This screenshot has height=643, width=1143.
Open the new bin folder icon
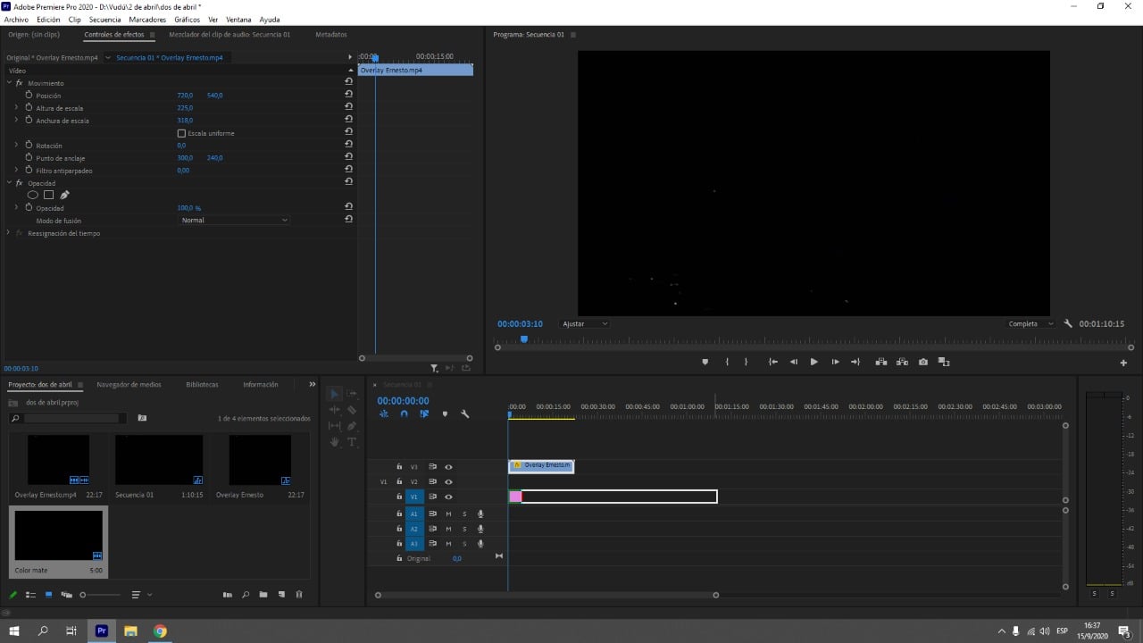point(263,594)
